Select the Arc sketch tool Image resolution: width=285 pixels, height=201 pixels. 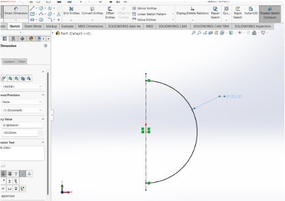coord(41,14)
